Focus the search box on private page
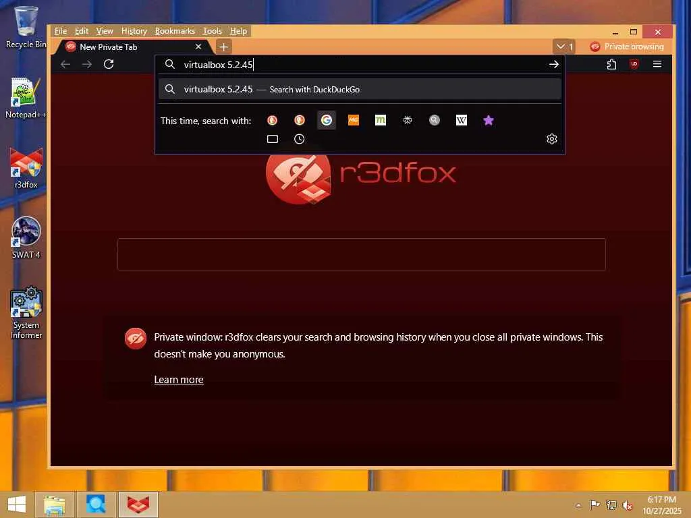Viewport: 691px width, 518px height. tap(362, 254)
